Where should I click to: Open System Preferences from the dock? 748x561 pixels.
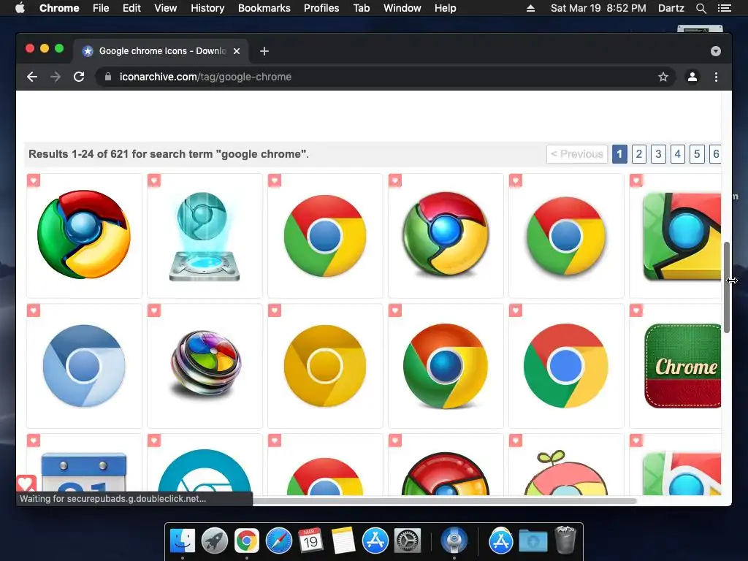[407, 541]
